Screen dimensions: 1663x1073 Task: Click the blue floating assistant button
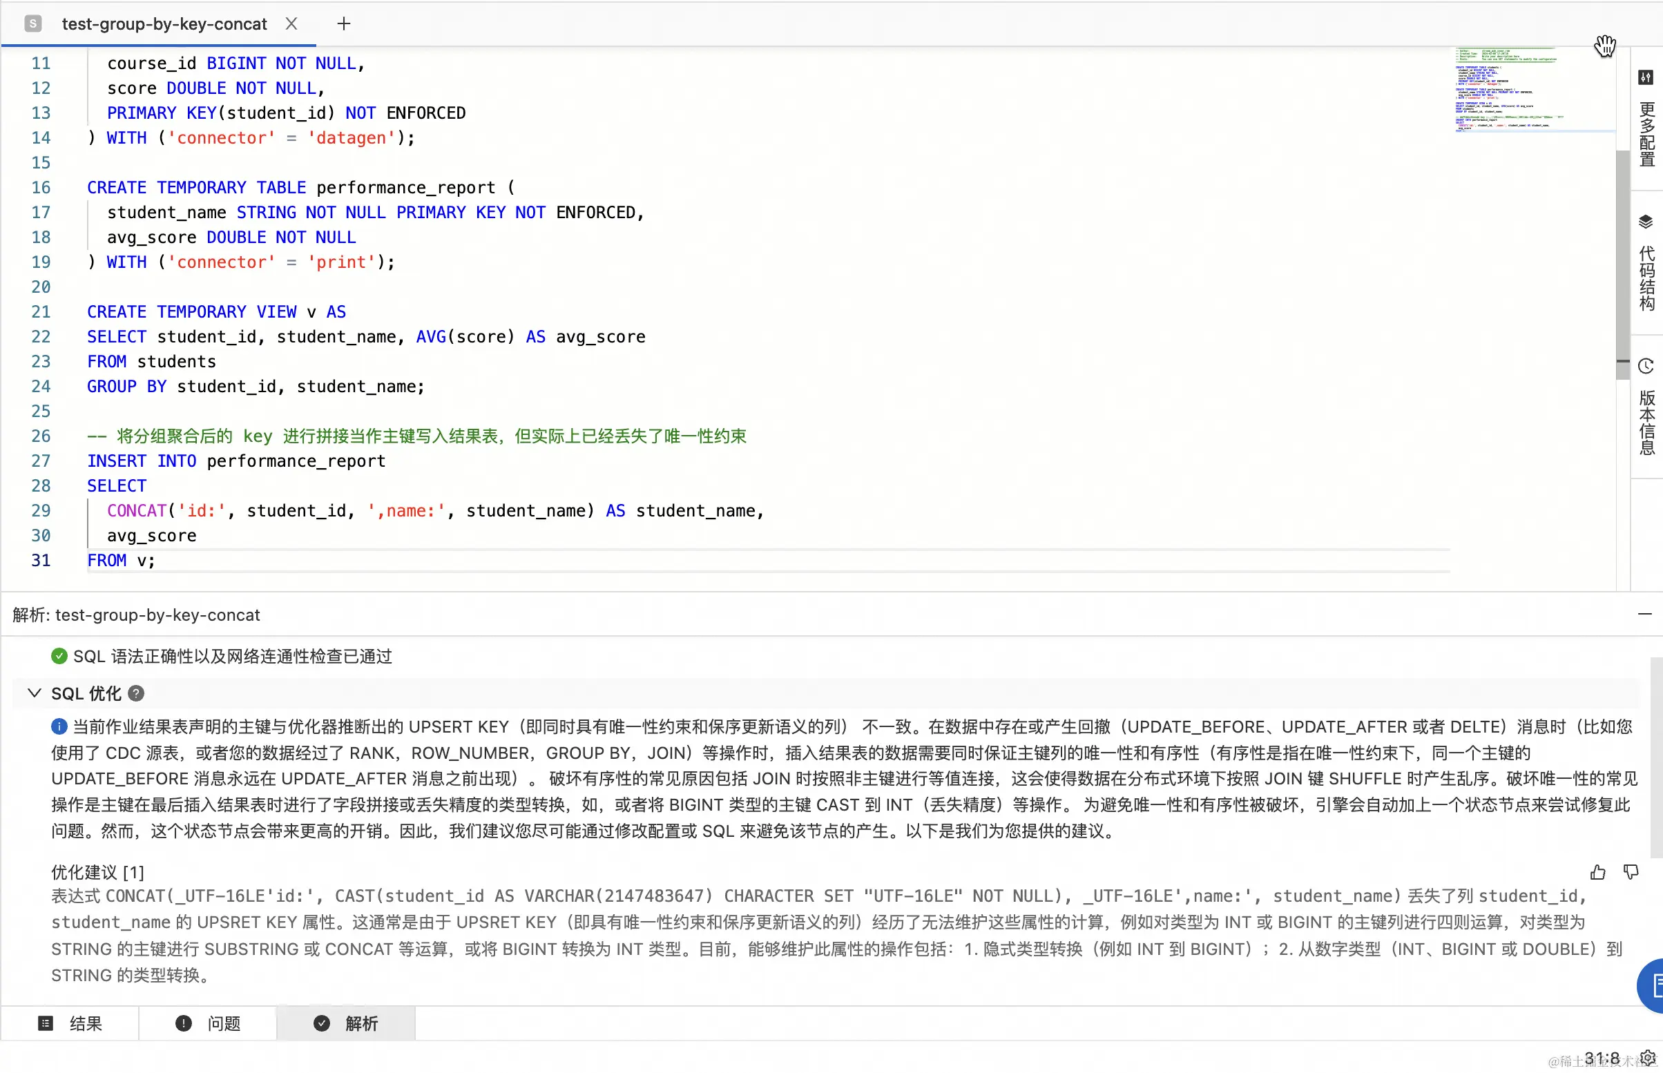(x=1653, y=985)
